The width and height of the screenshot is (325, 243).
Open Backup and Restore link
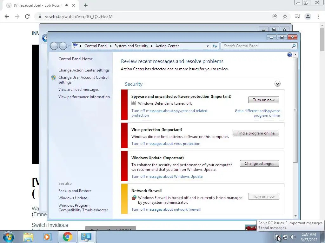(x=75, y=191)
